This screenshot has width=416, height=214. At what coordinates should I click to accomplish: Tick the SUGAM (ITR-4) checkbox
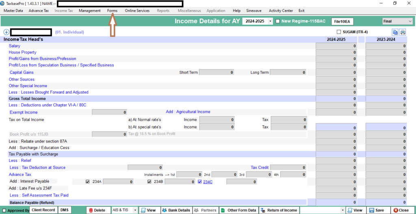pyautogui.click(x=339, y=32)
